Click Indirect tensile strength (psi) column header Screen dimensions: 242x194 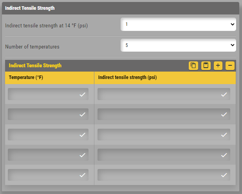click(127, 78)
